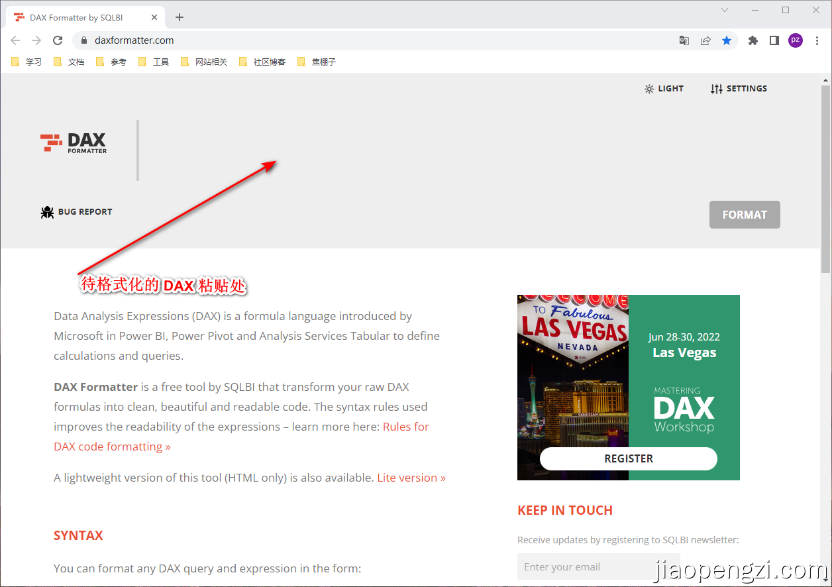Click the FORMAT button
This screenshot has width=832, height=587.
[745, 215]
